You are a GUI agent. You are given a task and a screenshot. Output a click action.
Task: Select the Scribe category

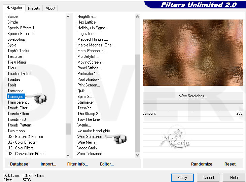12,16
